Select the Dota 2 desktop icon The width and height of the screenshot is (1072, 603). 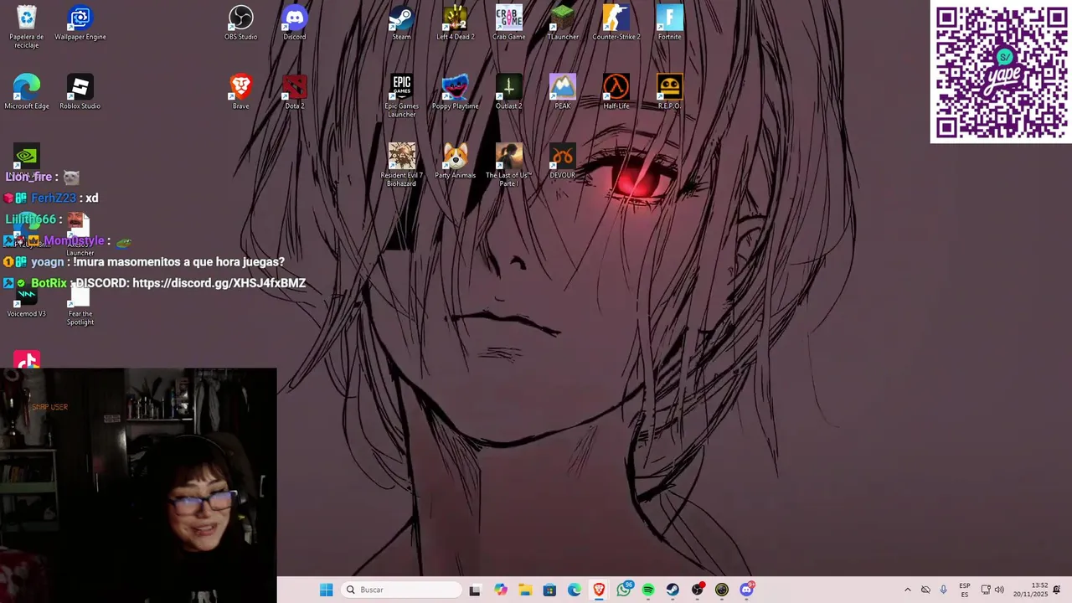click(x=295, y=92)
